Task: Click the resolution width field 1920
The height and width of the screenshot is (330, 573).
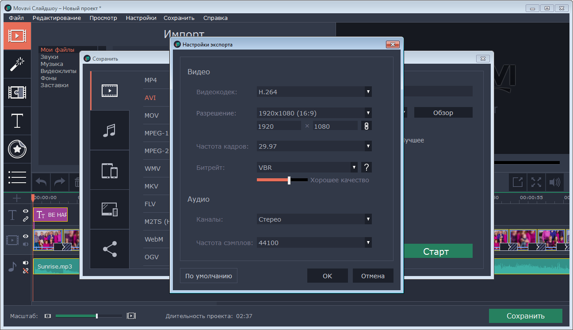Action: tap(279, 127)
